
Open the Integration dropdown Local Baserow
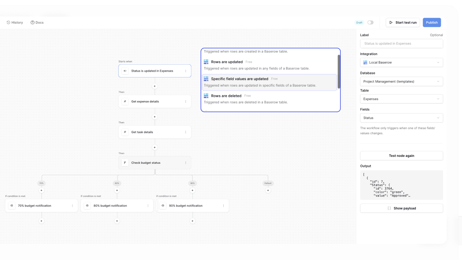click(x=402, y=62)
